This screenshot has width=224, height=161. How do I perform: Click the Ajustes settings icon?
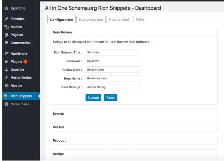(x=6, y=85)
